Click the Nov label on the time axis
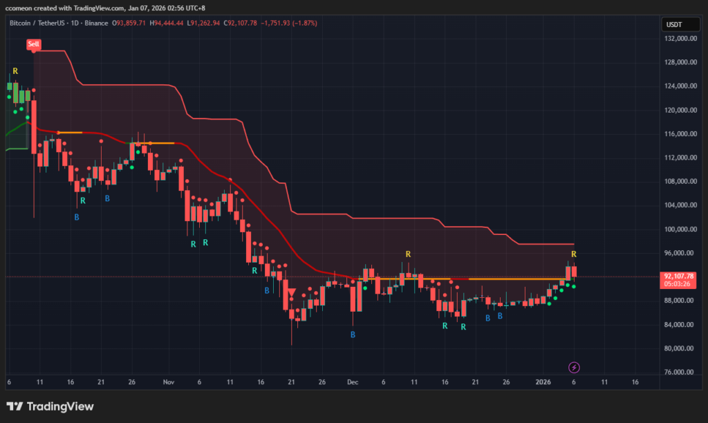This screenshot has width=708, height=423. point(168,382)
